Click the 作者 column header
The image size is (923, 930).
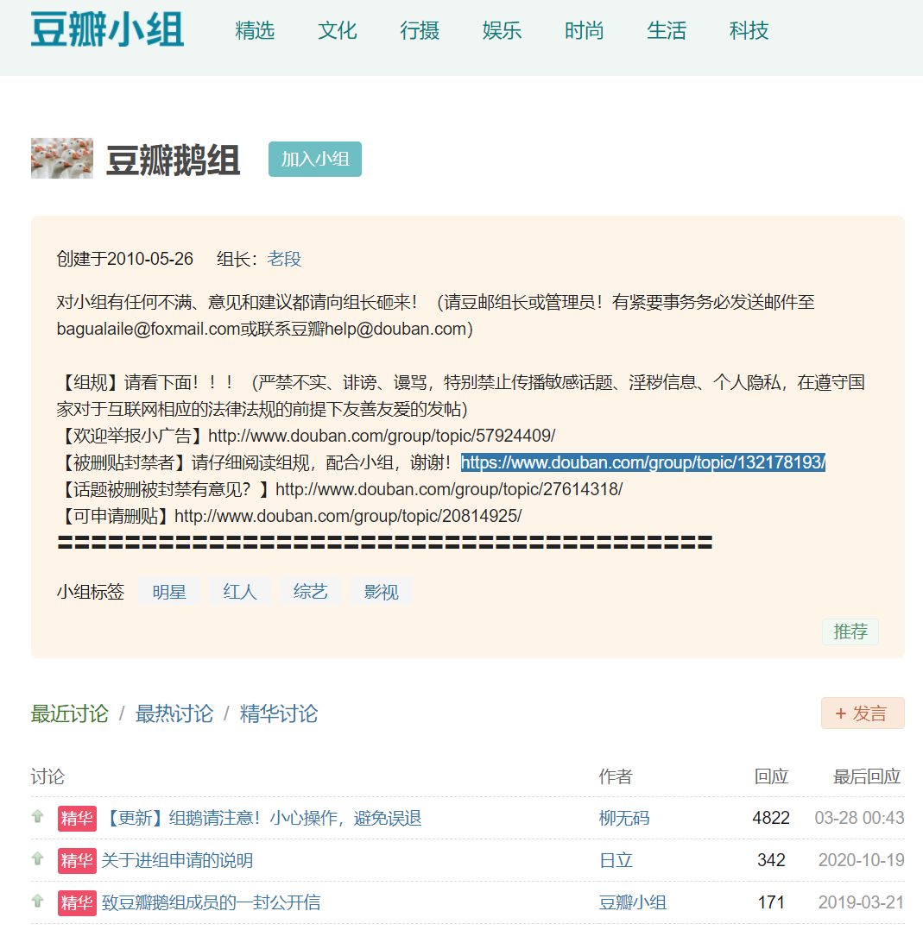pos(616,776)
